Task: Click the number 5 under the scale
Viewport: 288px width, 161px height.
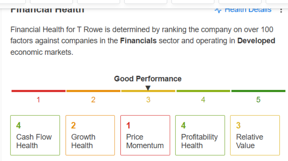Action: tap(258, 100)
